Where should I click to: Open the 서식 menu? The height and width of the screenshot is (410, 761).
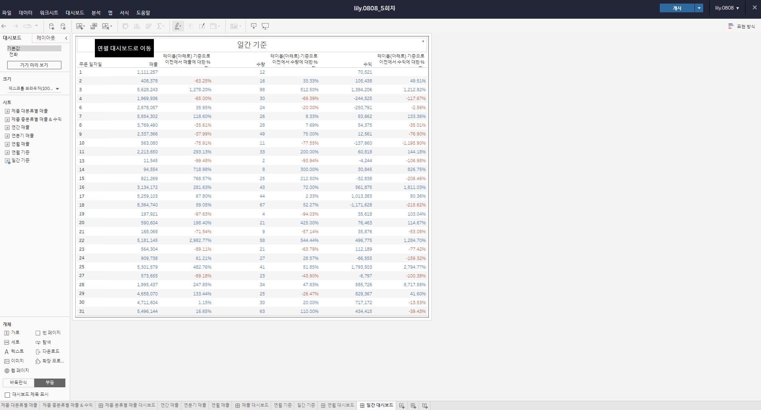[124, 13]
